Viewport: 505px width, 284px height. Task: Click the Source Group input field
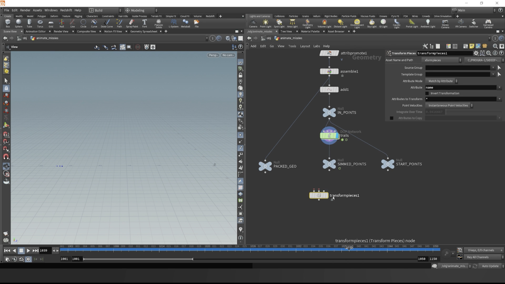pyautogui.click(x=458, y=68)
